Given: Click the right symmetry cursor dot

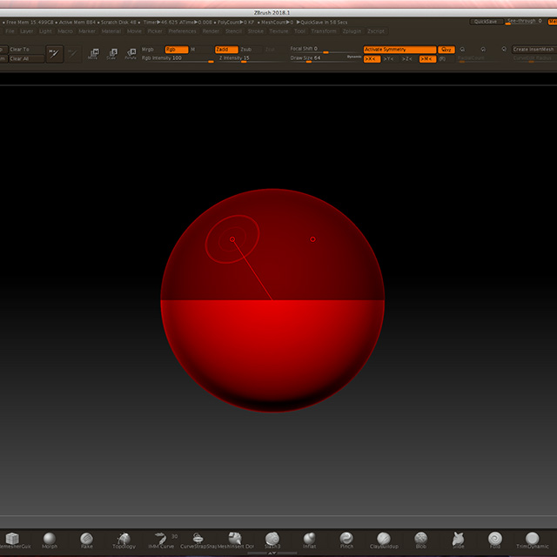Looking at the screenshot, I should click(x=313, y=239).
